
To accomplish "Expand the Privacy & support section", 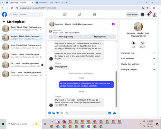I will click(138, 70).
